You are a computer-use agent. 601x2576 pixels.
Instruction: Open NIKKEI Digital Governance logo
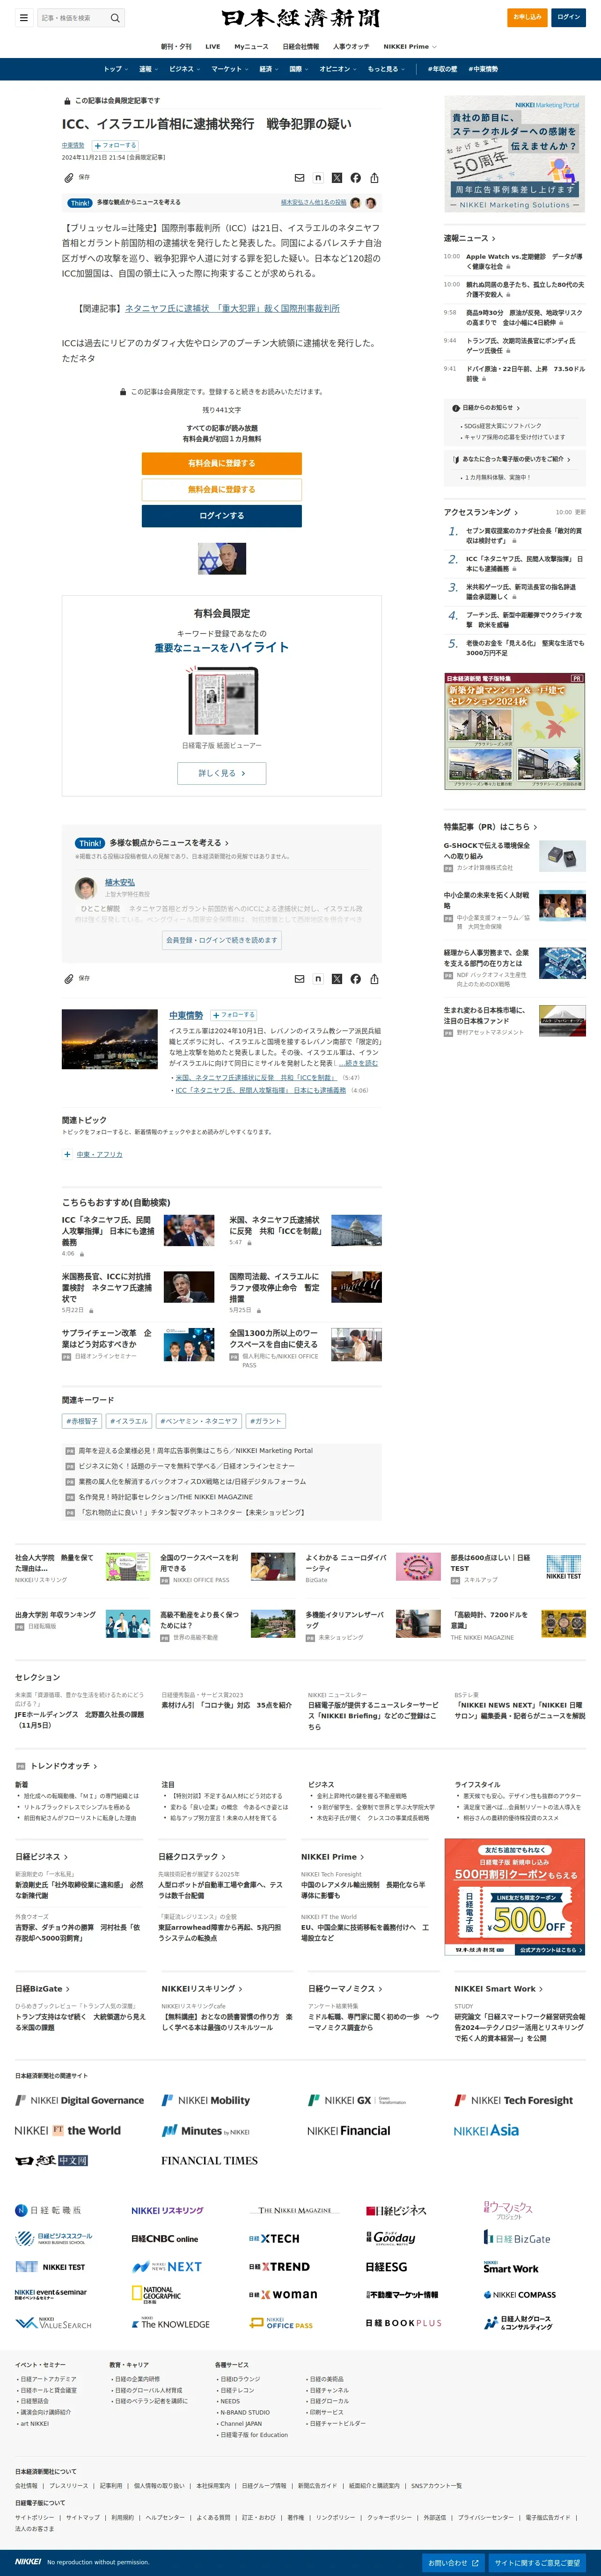pyautogui.click(x=79, y=2100)
